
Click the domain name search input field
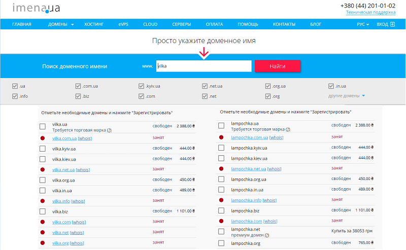(x=204, y=66)
